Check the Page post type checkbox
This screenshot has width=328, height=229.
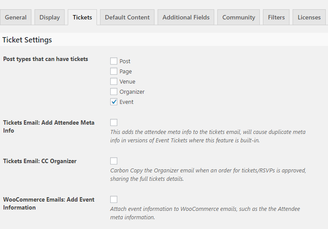(x=114, y=72)
